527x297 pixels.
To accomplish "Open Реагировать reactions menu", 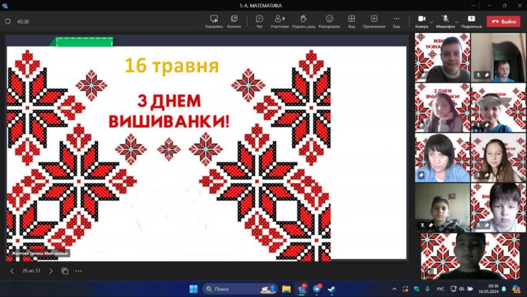I will (329, 21).
